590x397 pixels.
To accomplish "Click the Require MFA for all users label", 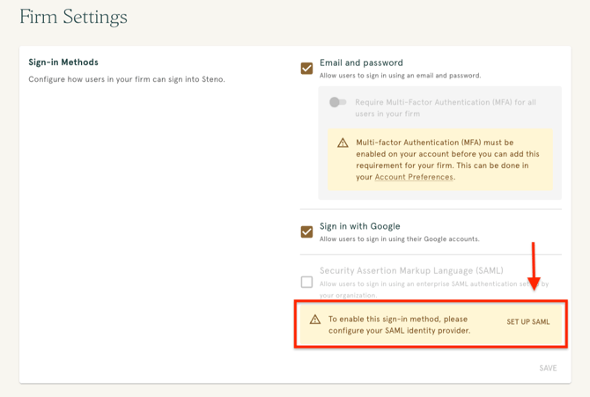I will pos(446,107).
